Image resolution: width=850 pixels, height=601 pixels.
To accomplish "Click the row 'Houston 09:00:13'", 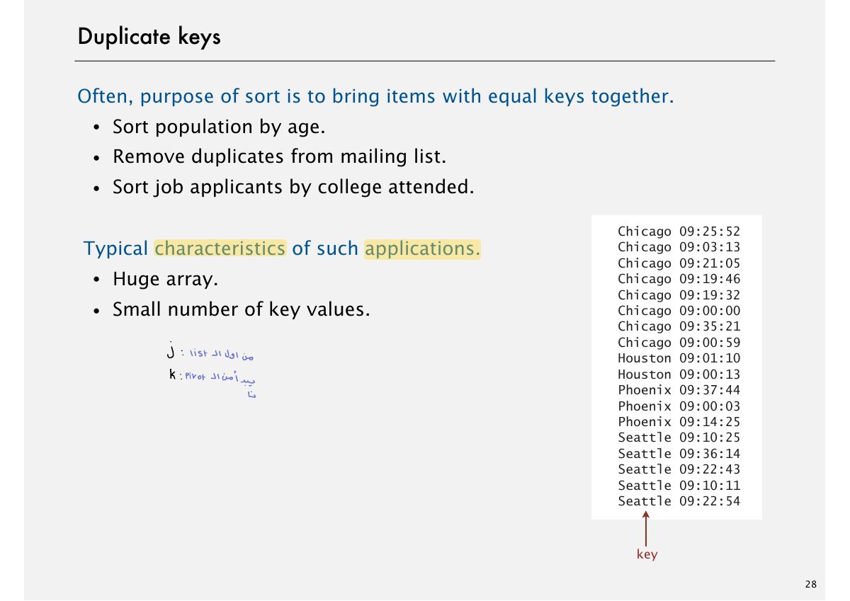I will click(679, 374).
